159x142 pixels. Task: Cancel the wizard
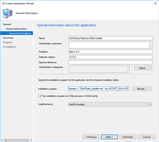point(146,137)
